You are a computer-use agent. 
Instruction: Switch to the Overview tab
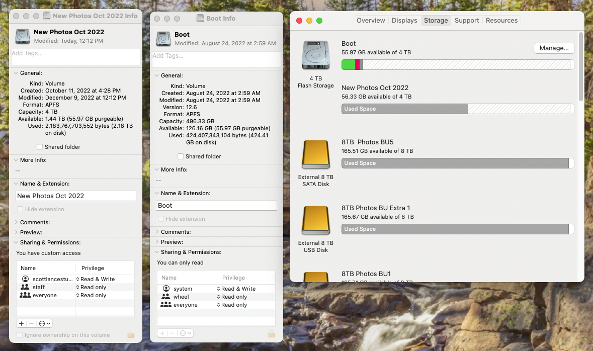(371, 21)
